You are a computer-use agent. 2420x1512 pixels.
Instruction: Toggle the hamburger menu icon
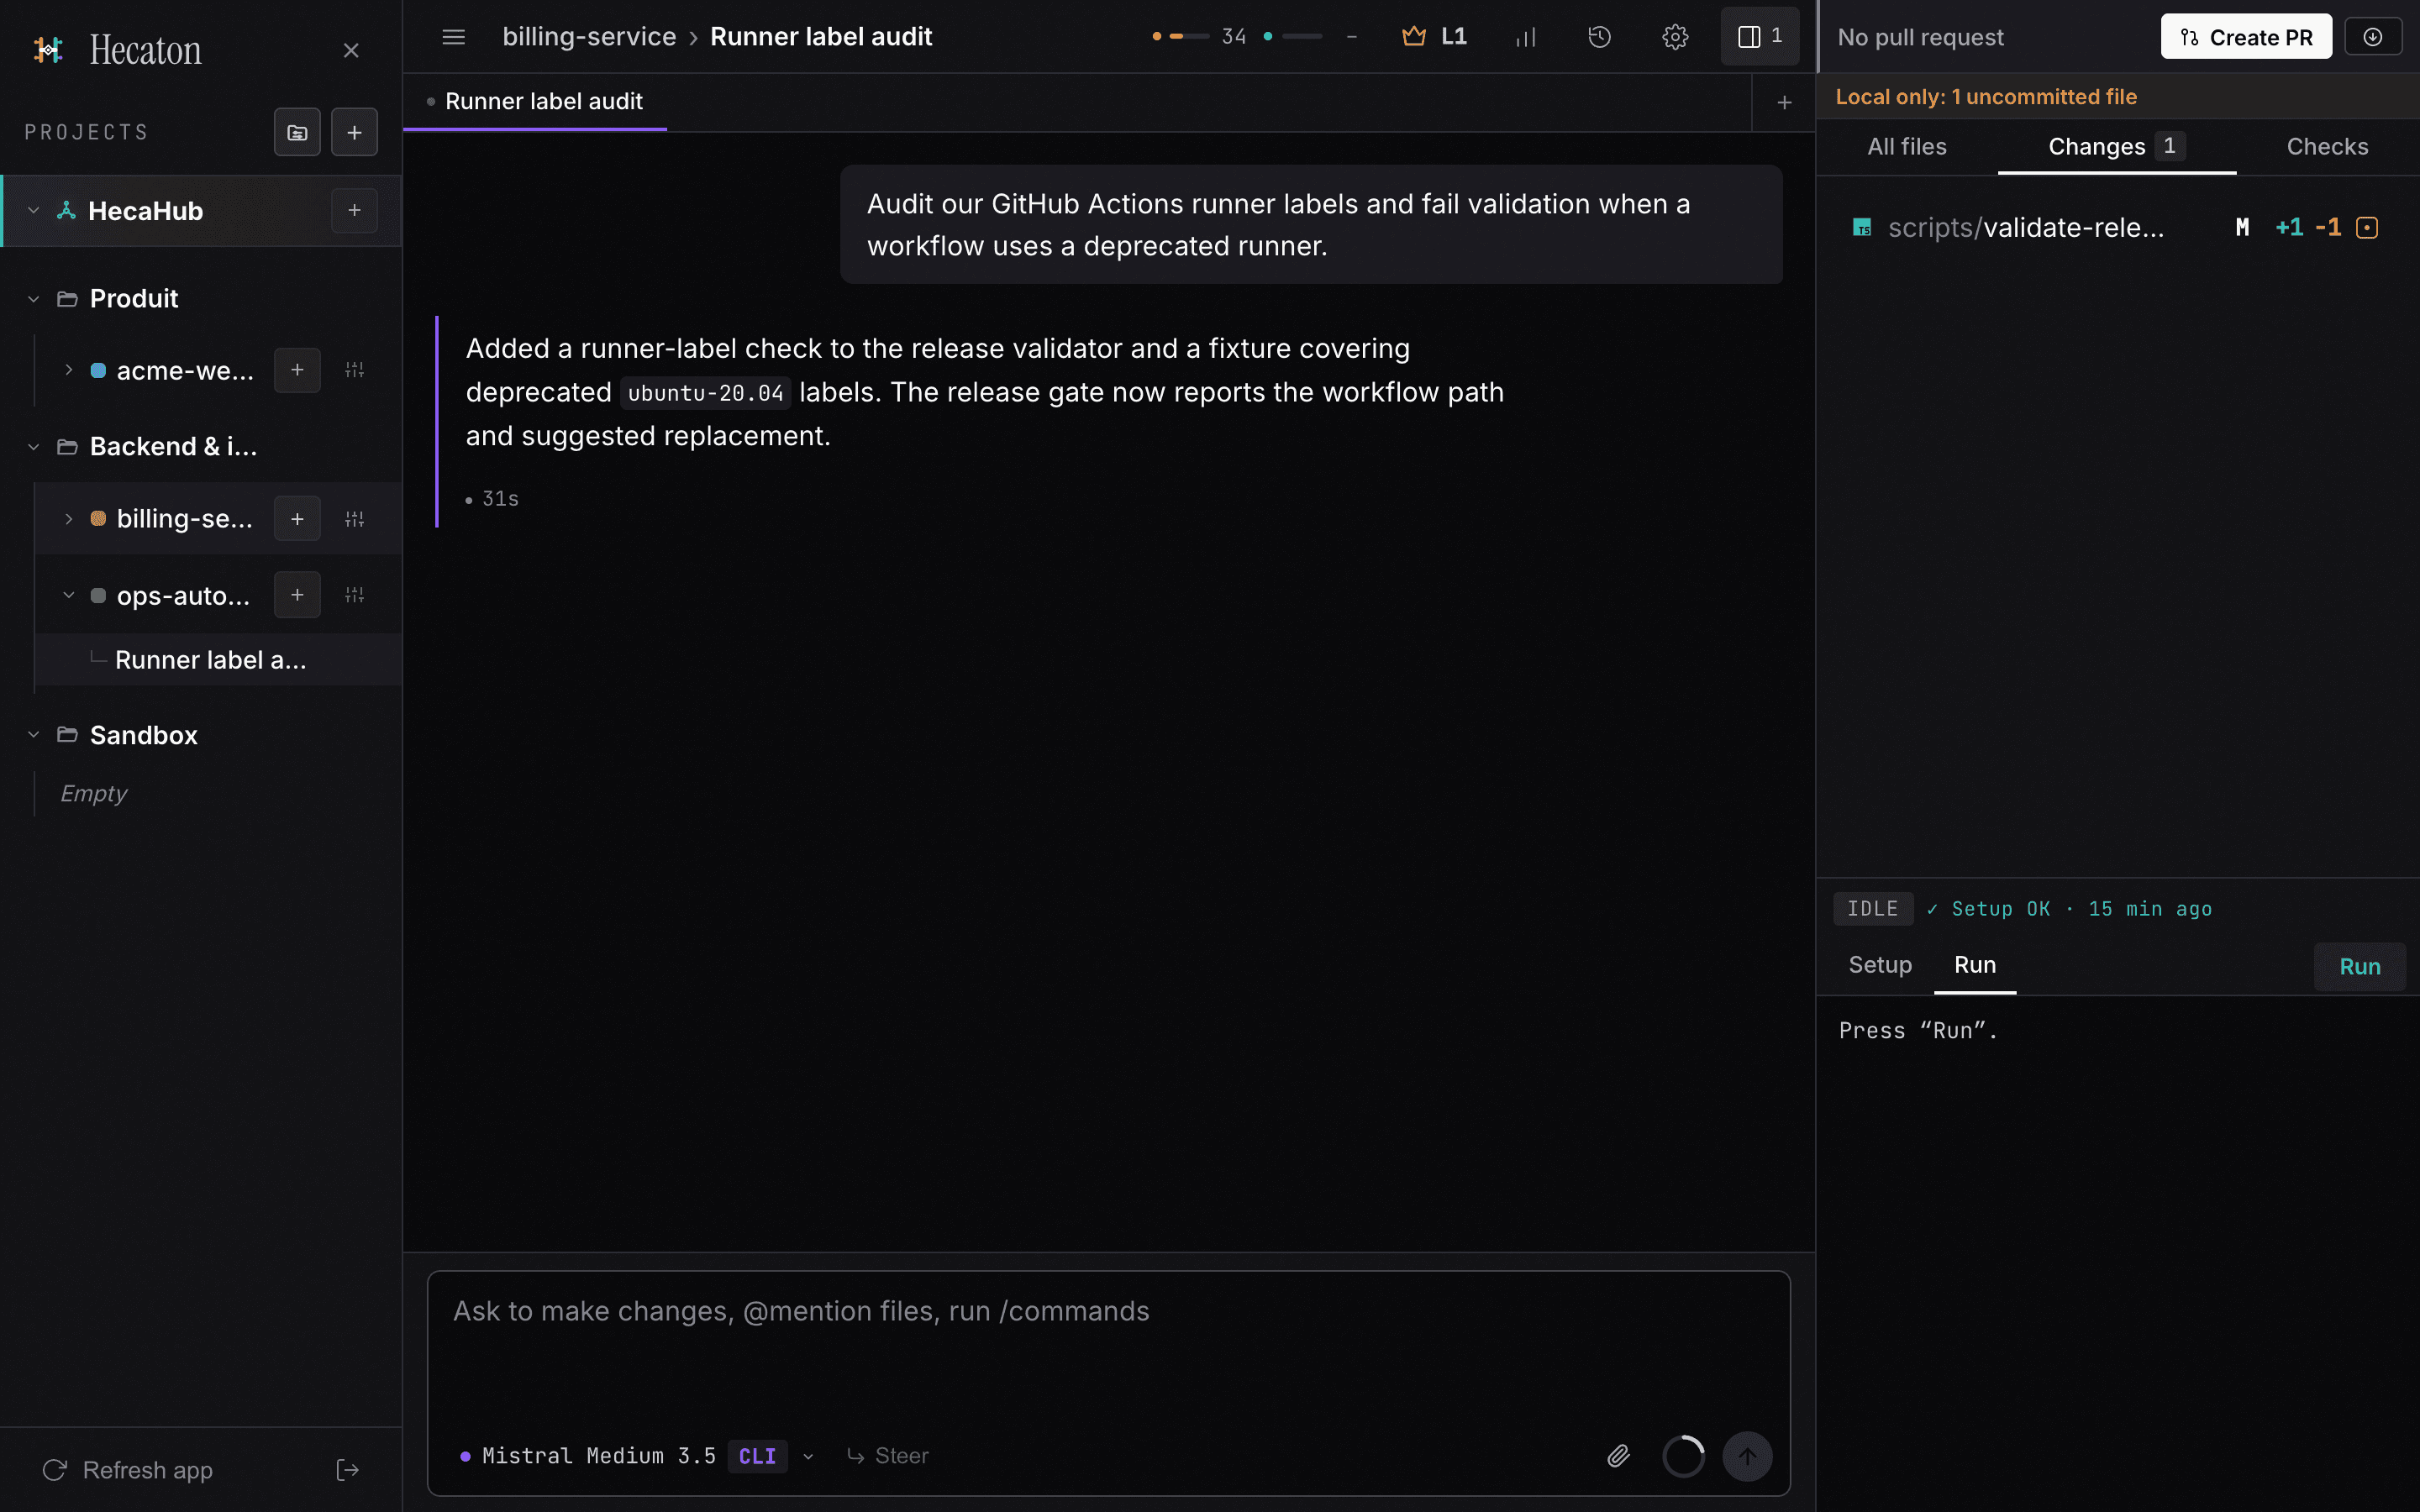click(x=453, y=37)
